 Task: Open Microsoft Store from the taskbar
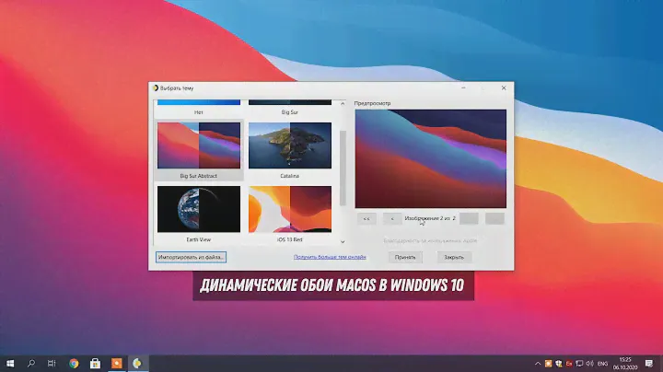point(95,363)
